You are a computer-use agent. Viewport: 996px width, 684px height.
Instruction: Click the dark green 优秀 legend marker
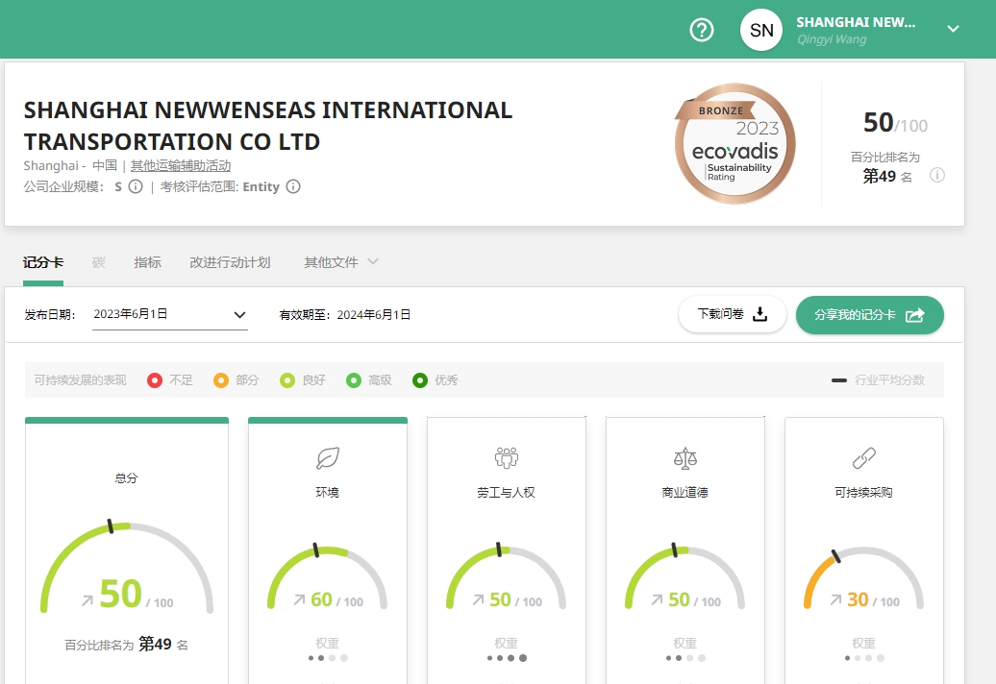[420, 380]
